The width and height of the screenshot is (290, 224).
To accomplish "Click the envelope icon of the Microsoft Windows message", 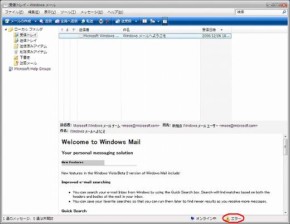I will (81, 36).
